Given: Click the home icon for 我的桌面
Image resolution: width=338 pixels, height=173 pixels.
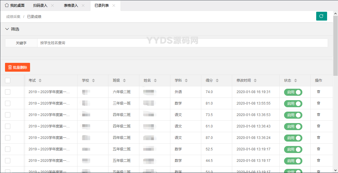Looking at the screenshot, I should pyautogui.click(x=7, y=5).
